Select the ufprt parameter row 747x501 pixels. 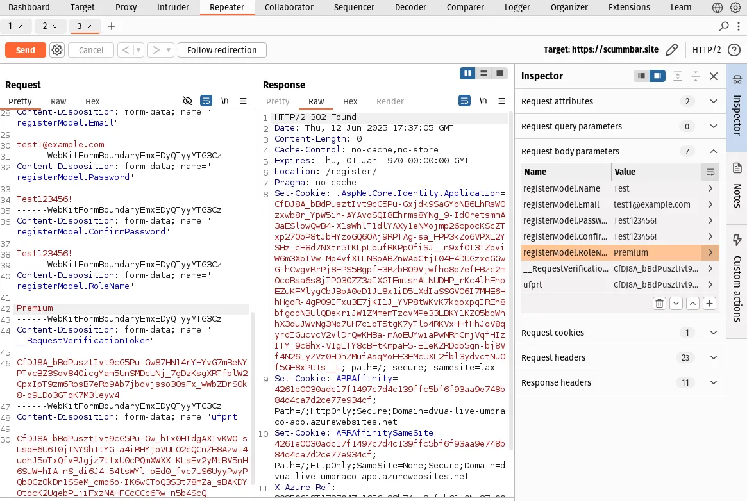(x=620, y=284)
